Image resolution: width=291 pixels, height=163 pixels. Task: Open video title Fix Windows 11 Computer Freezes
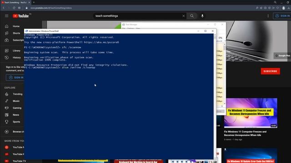(x=245, y=134)
